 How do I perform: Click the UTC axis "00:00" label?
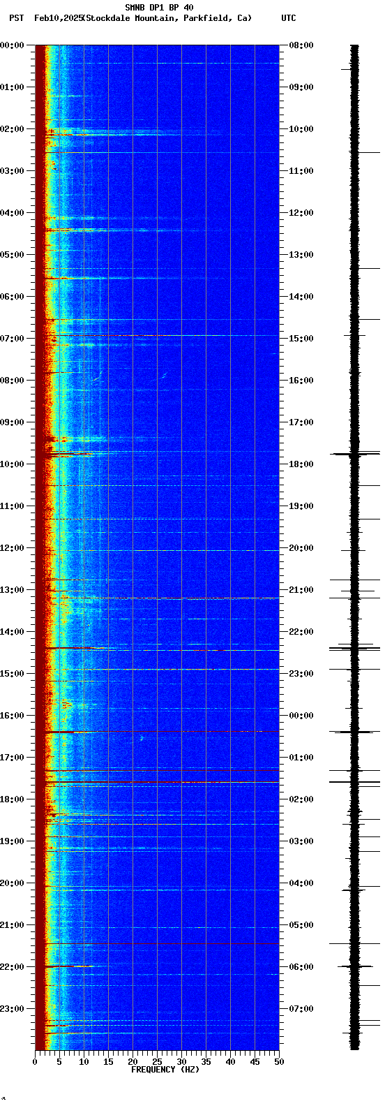tap(301, 716)
